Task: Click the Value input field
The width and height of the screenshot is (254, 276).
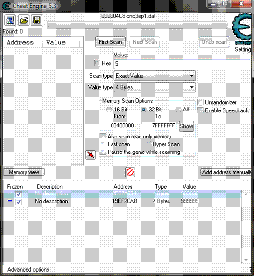Action: 182,64
